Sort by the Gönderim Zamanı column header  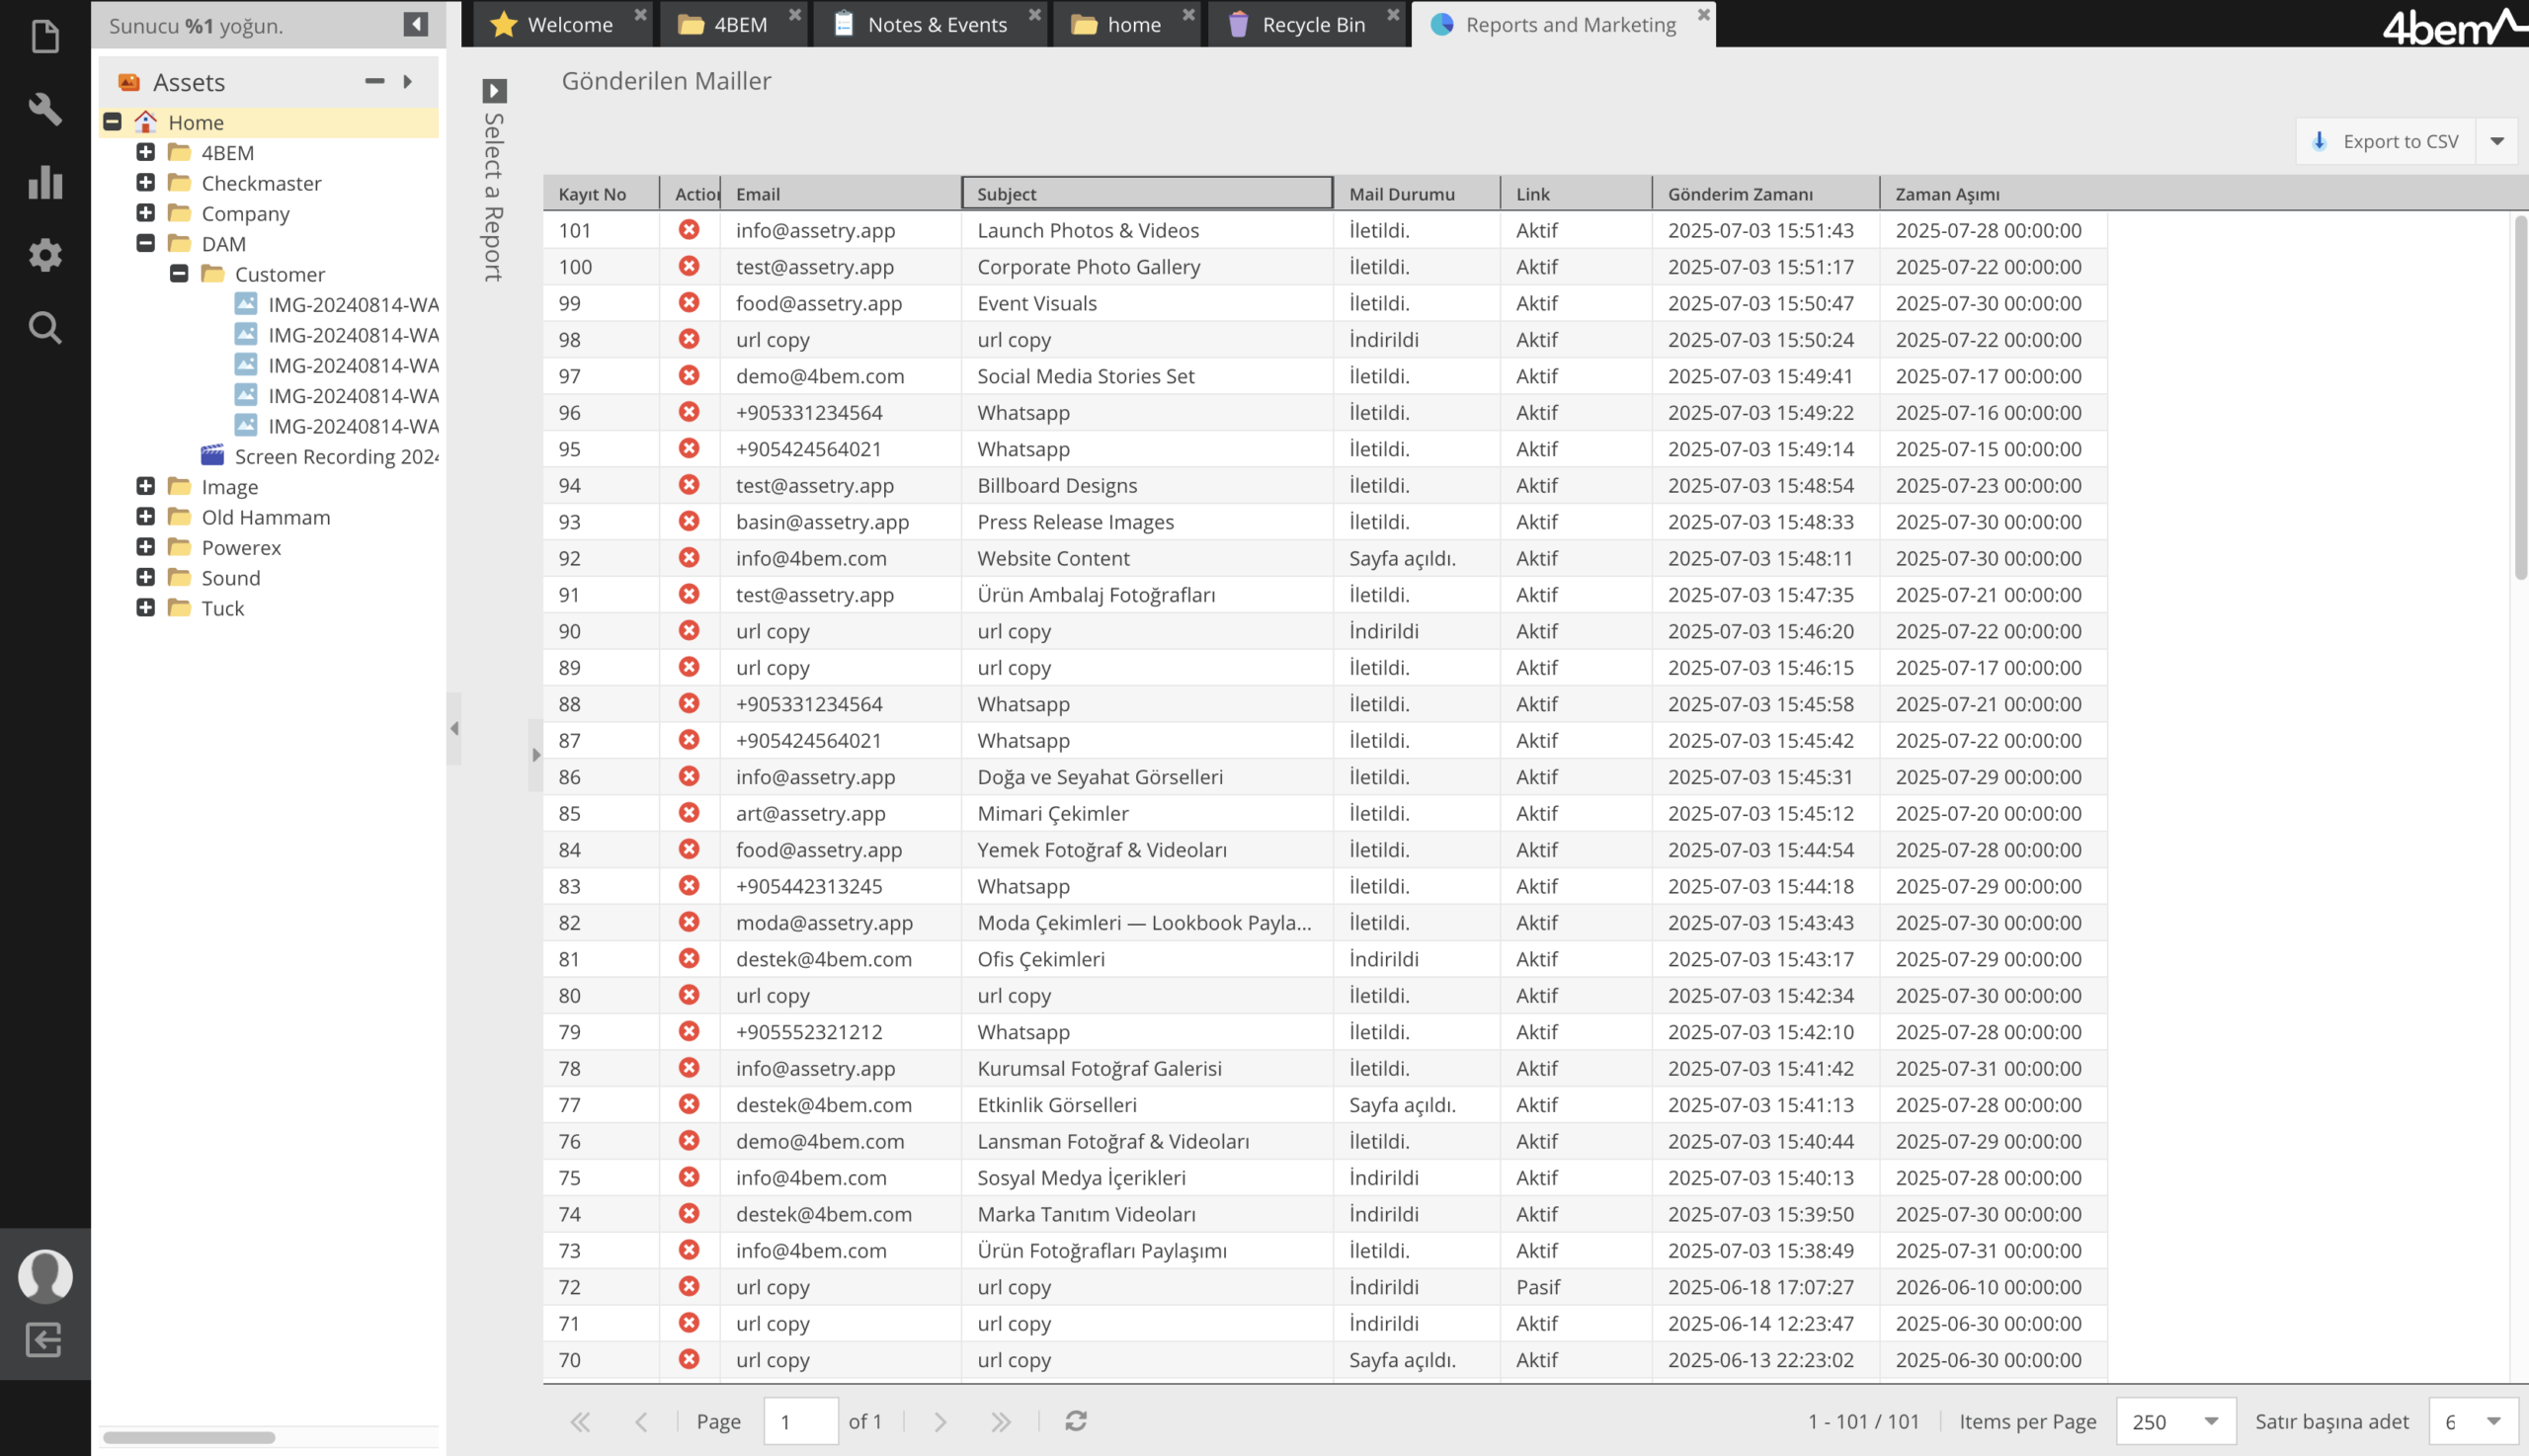click(x=1766, y=193)
